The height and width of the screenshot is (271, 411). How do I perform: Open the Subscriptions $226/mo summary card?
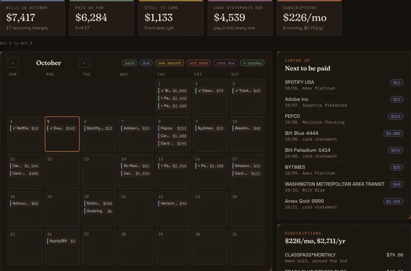pos(309,18)
